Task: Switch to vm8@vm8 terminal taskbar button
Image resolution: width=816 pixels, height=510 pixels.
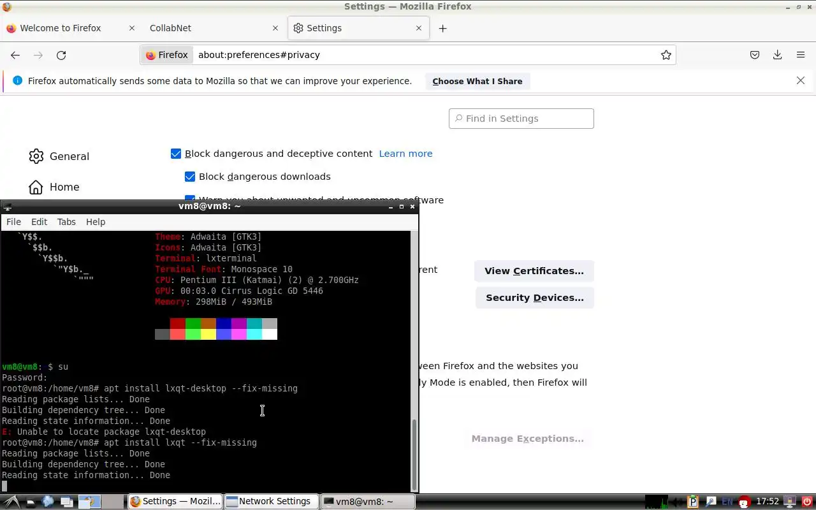Action: [368, 502]
